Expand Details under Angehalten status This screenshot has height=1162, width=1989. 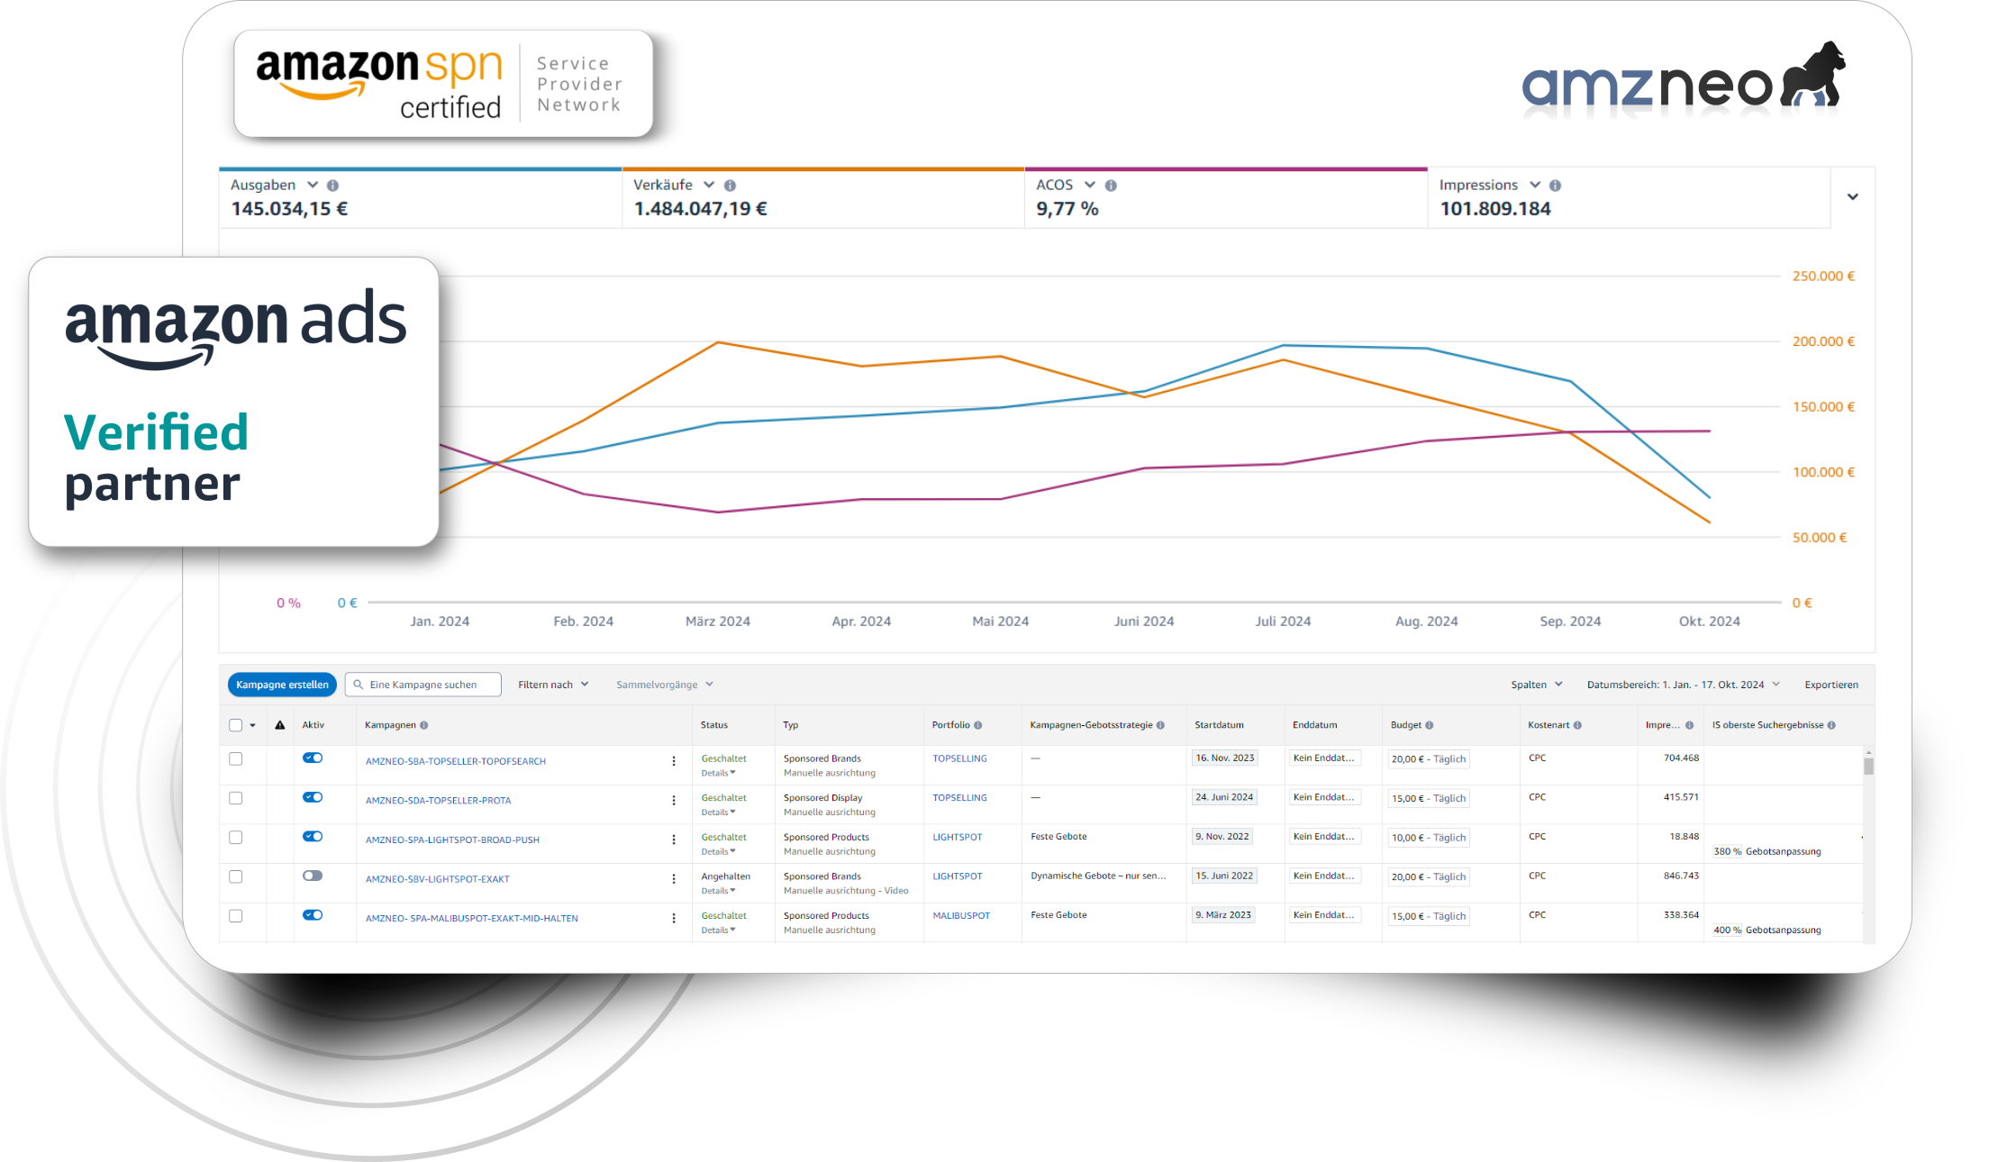[718, 891]
